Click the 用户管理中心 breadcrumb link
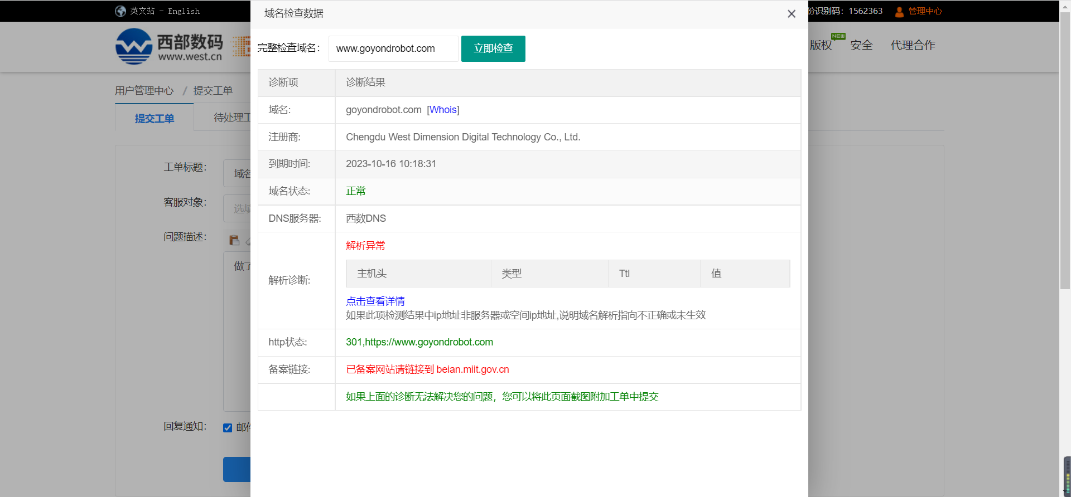 coord(144,91)
